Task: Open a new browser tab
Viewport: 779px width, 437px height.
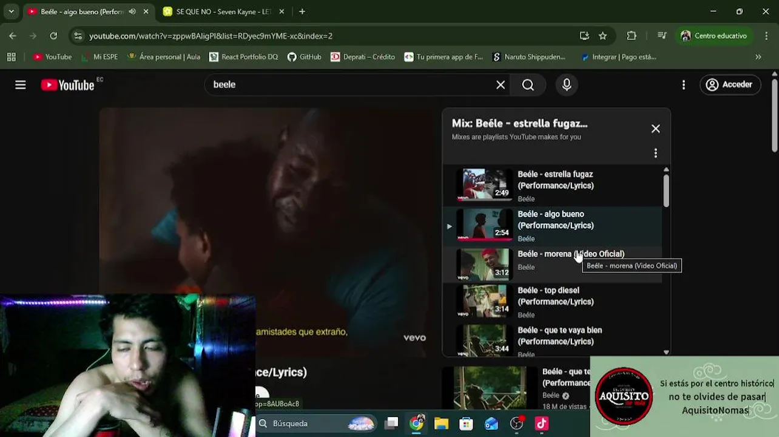Action: [x=302, y=12]
